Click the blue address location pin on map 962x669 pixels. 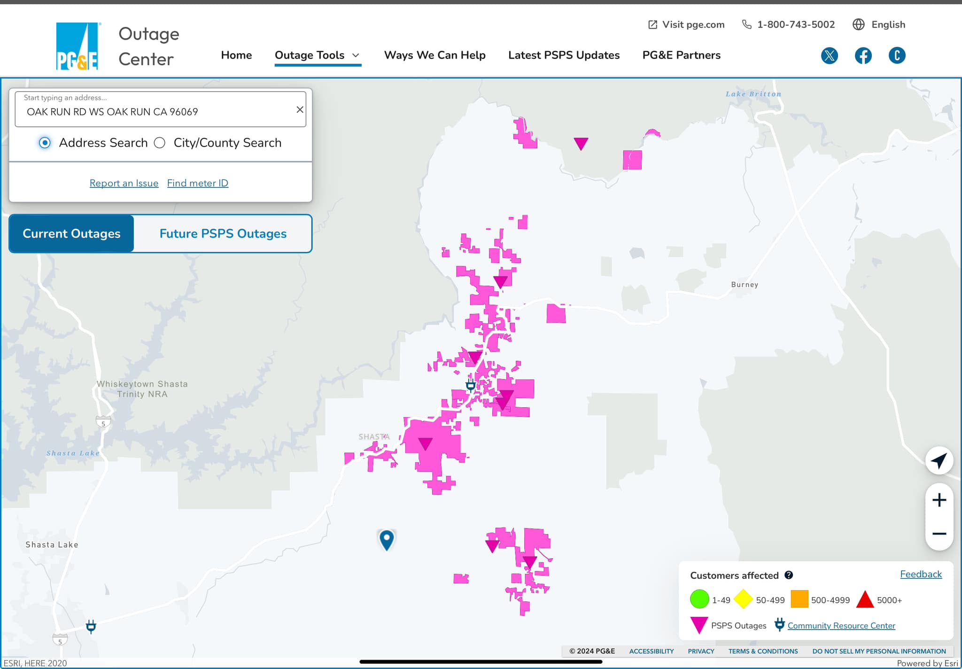[386, 540]
